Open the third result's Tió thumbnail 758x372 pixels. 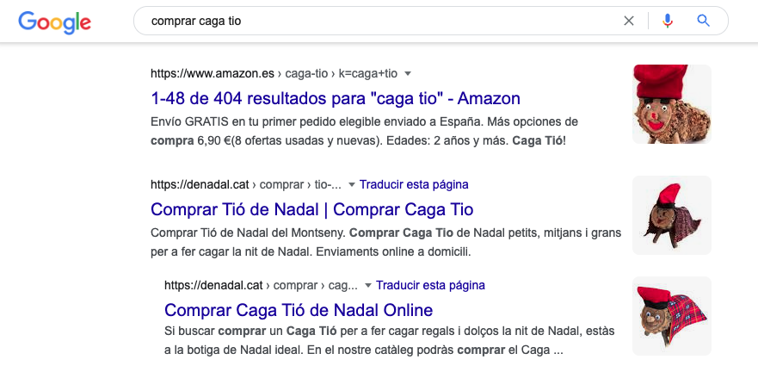[x=671, y=316]
